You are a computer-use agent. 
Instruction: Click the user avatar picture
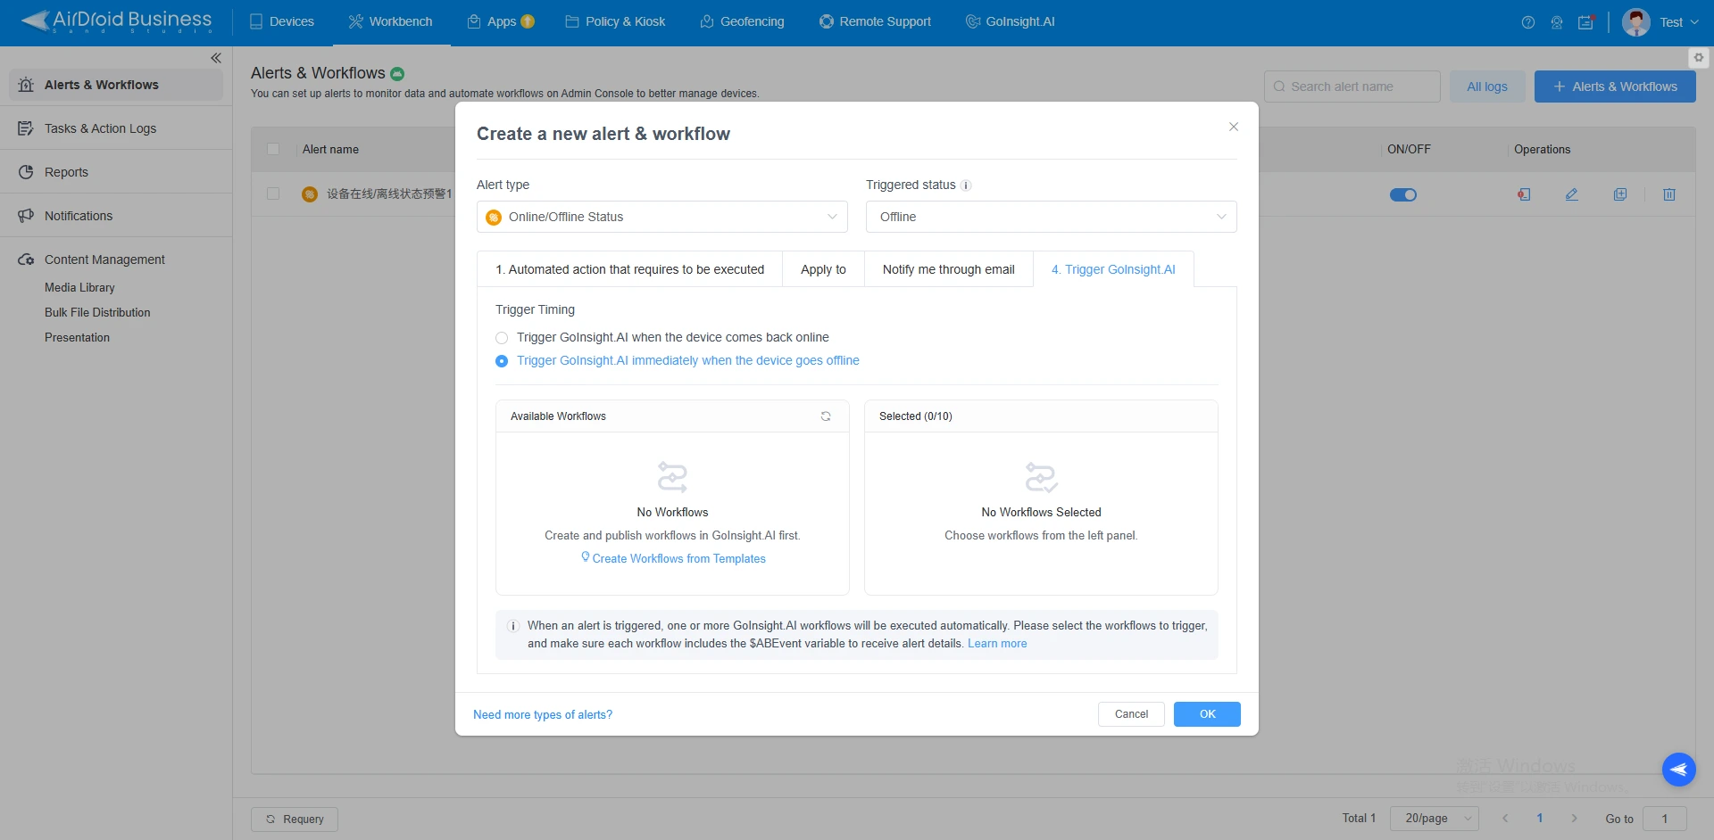[x=1636, y=22]
